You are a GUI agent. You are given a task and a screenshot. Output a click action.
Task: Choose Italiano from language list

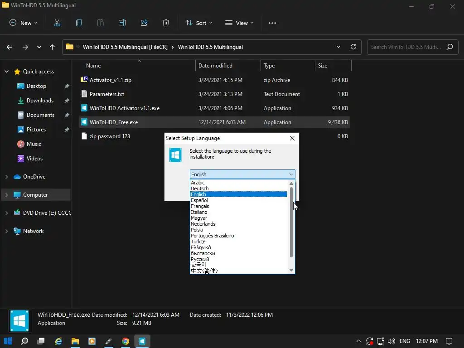click(238, 212)
